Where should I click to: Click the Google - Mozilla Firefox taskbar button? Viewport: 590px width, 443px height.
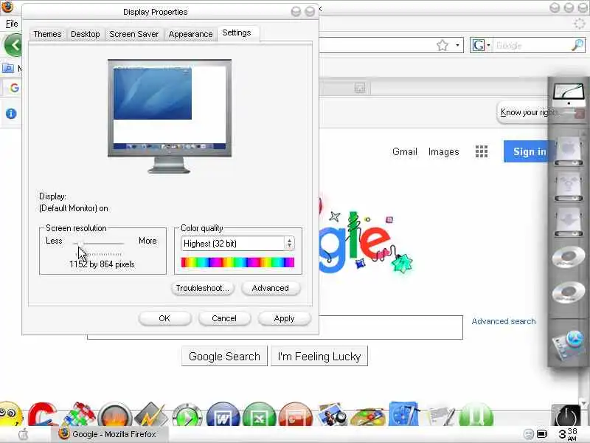click(x=109, y=434)
